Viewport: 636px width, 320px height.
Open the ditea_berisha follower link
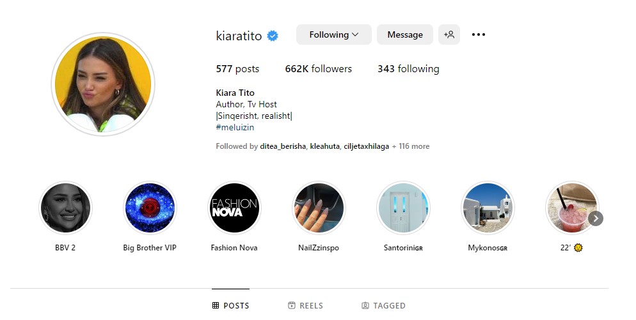click(283, 146)
